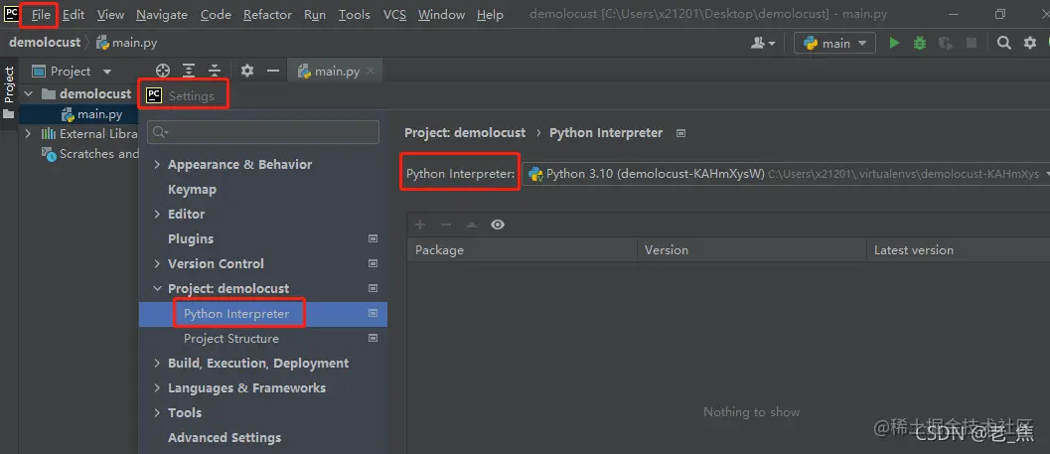This screenshot has width=1050, height=454.
Task: Click the Project vertical side tab
Action: point(9,84)
